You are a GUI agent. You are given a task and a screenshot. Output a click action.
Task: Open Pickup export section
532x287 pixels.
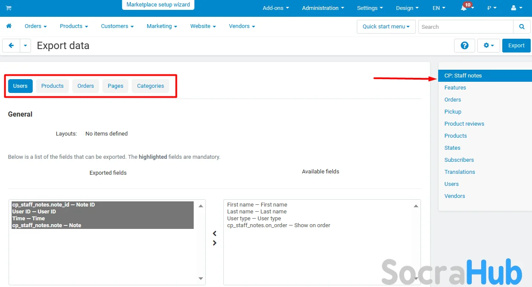[453, 112]
